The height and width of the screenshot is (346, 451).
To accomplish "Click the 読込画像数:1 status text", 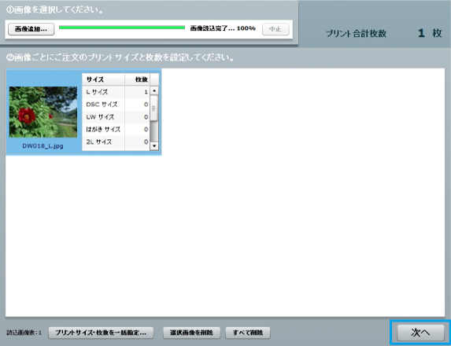I will pos(24,333).
